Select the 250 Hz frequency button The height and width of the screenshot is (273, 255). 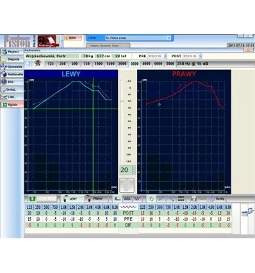63,64
